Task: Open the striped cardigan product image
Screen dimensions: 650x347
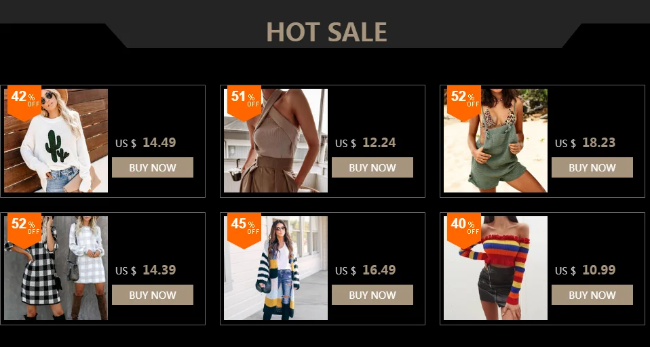Action: coord(275,268)
